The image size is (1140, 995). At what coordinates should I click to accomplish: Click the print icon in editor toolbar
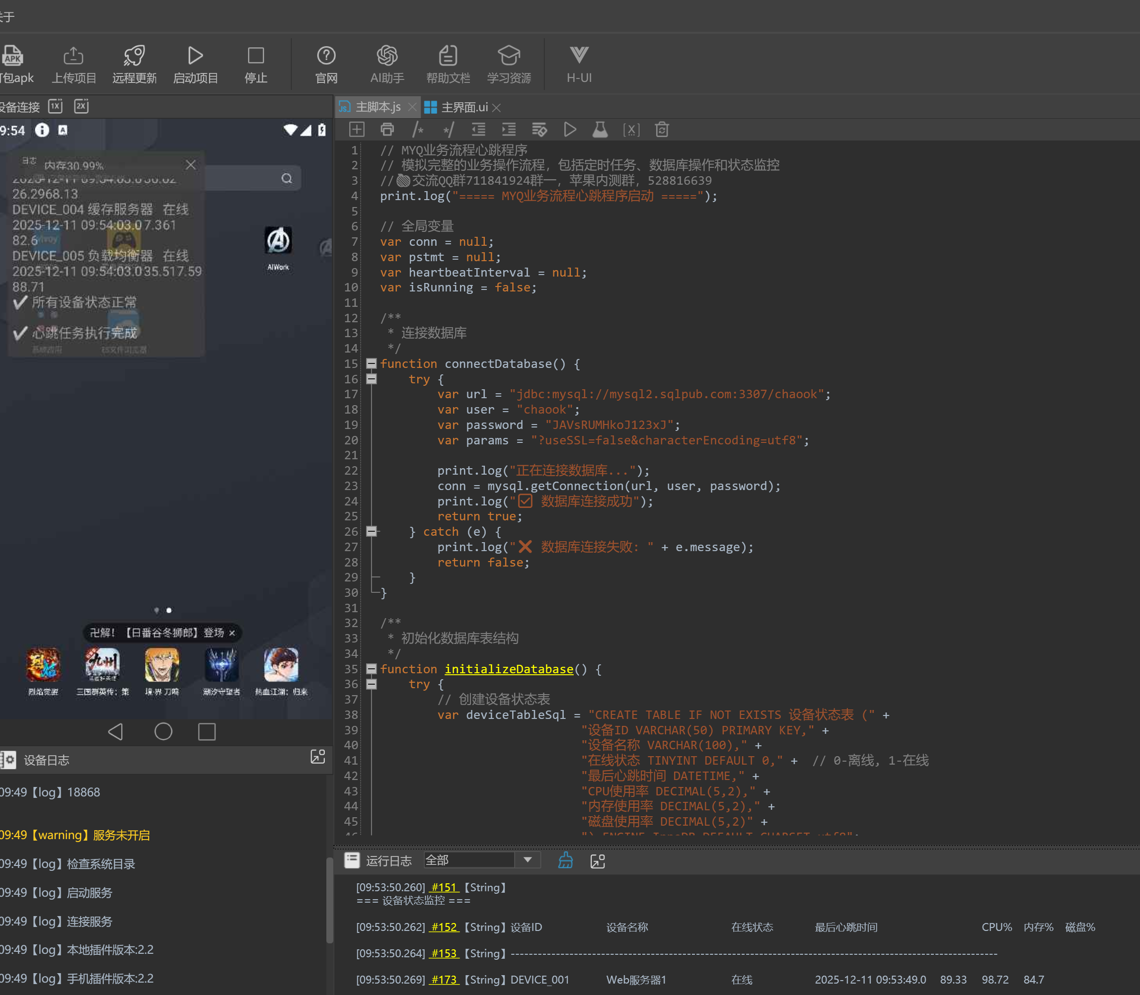[386, 130]
